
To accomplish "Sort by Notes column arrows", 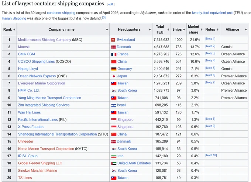I will click(x=217, y=29).
